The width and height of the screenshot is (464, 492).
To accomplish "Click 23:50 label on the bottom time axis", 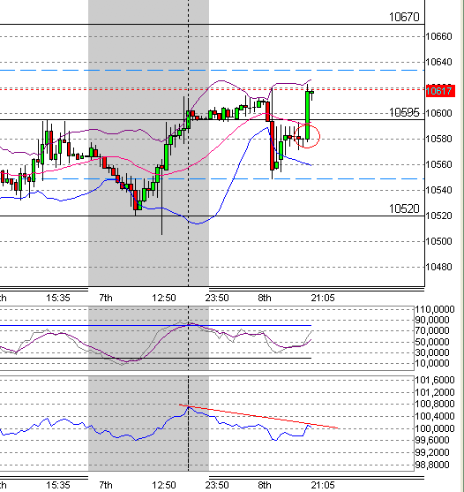I will pyautogui.click(x=217, y=486).
